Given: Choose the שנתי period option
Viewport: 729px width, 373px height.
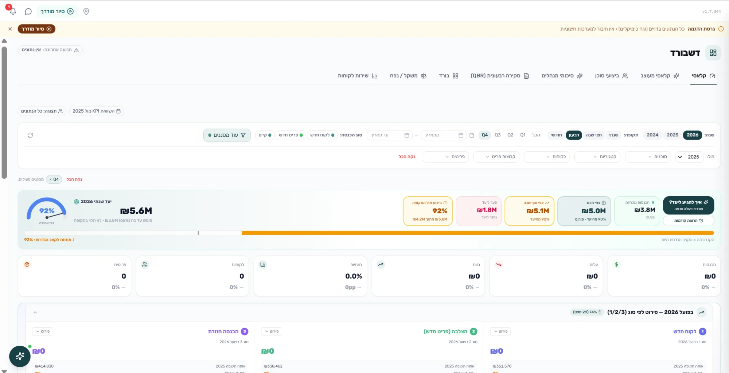Looking at the screenshot, I should (613, 135).
